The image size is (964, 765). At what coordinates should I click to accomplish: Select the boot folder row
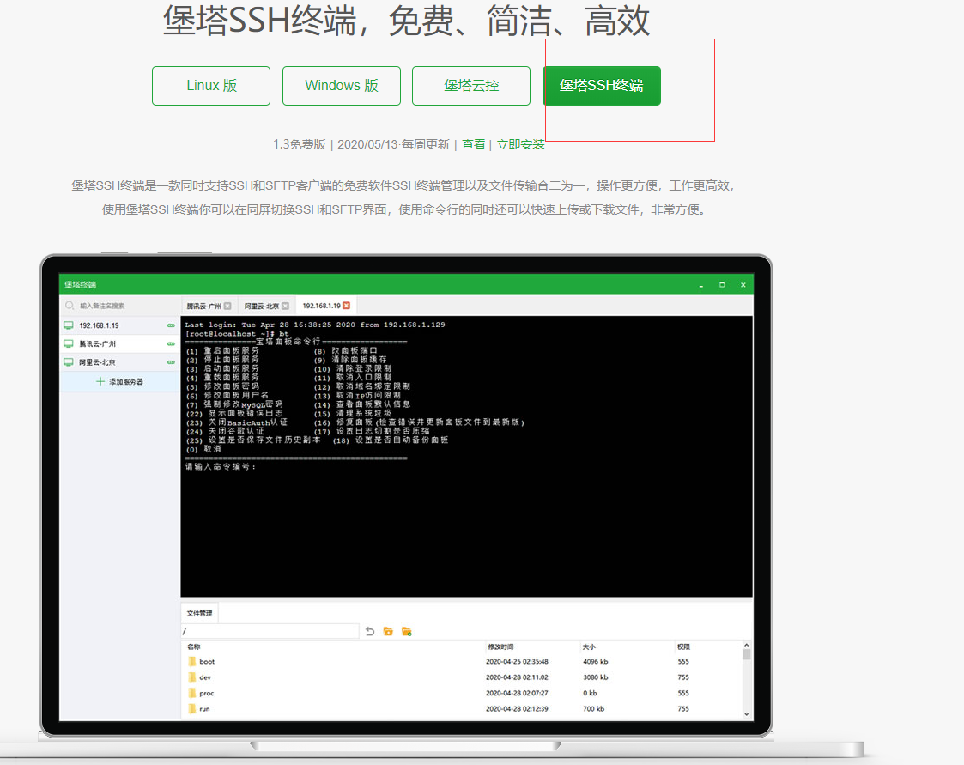click(x=463, y=662)
